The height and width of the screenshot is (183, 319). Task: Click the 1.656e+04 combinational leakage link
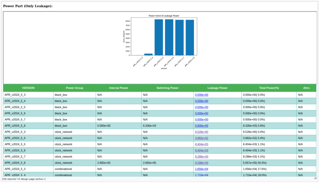point(202,169)
